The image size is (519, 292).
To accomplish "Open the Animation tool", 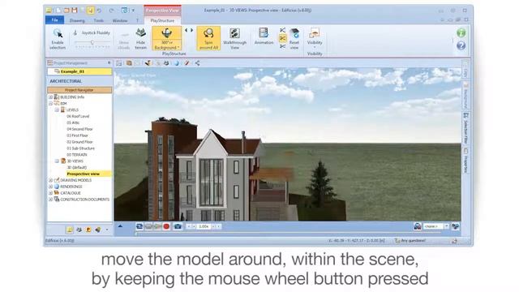I will [x=264, y=36].
